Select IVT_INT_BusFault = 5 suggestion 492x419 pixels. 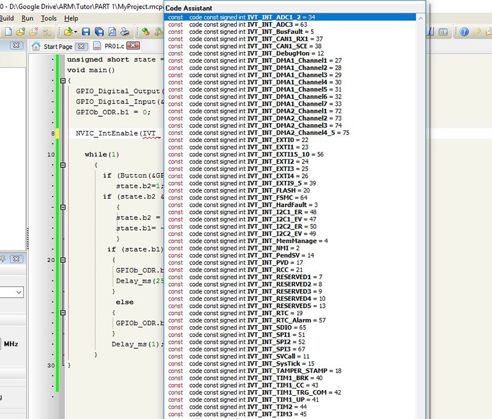(x=290, y=32)
